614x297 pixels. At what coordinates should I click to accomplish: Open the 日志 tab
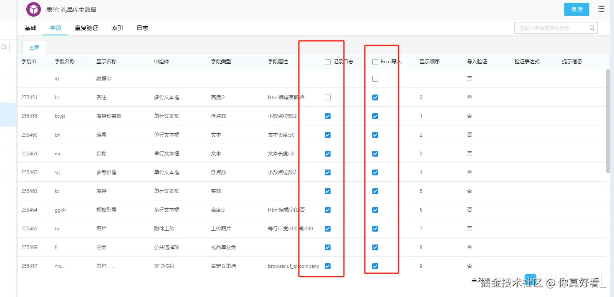pyautogui.click(x=142, y=28)
